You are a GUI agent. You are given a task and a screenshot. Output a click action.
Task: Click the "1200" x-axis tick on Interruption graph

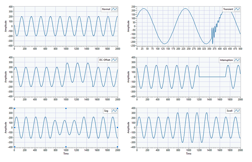tap(199, 100)
